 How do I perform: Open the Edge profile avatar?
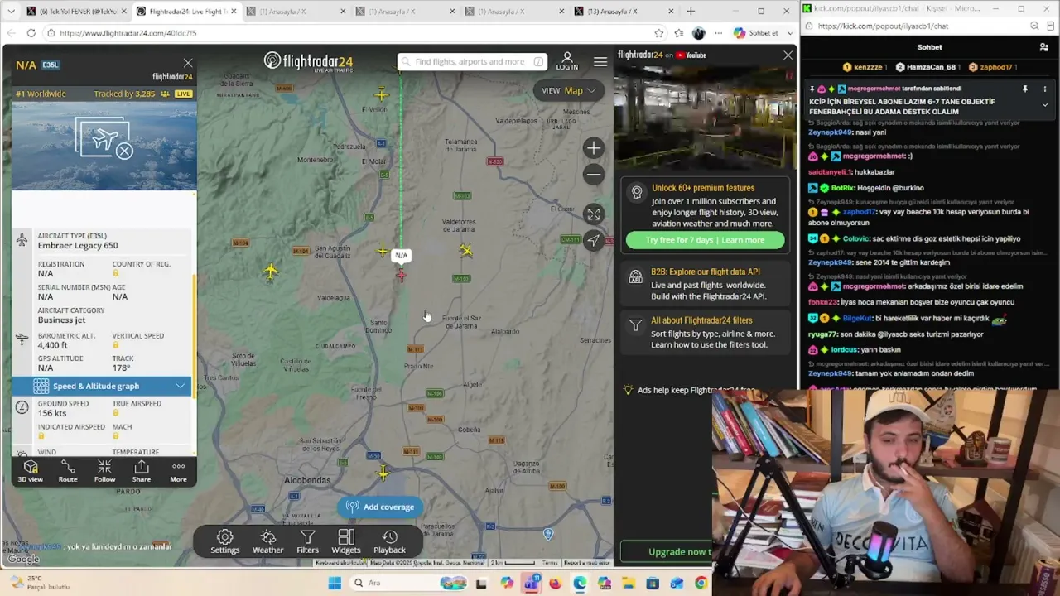click(699, 33)
